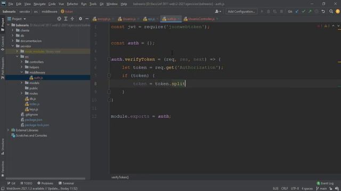This screenshot has height=191, width=341.
Task: Collapse the servidor folder
Action: pos(13,46)
